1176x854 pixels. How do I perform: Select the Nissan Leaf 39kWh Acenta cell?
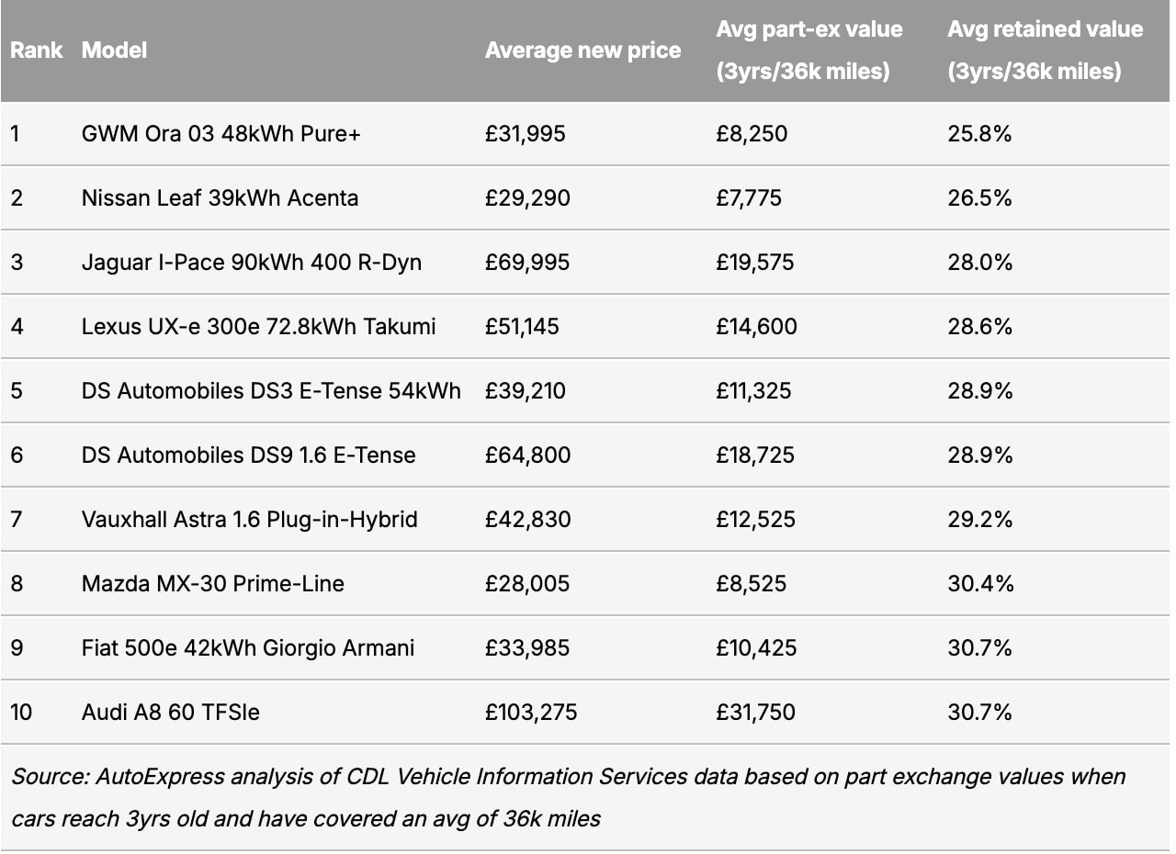point(220,198)
